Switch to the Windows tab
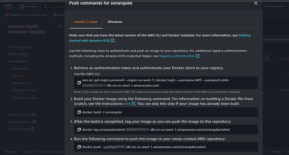The height and width of the screenshot is (155, 289). [115, 22]
